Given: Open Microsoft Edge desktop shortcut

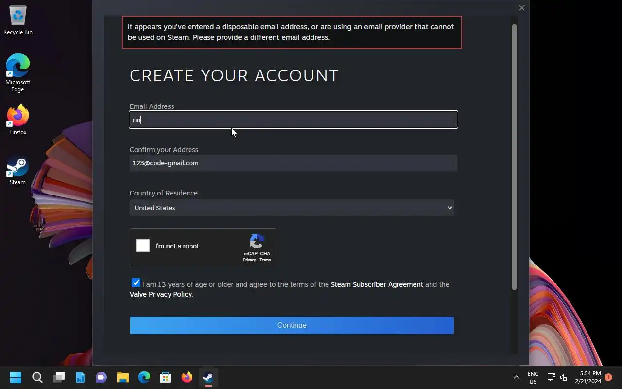Looking at the screenshot, I should [18, 73].
